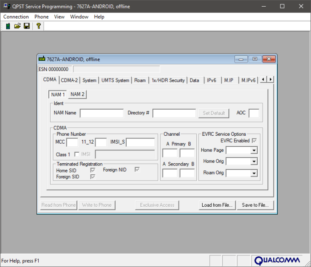Toggle the EVRC Enabled checkbox
This screenshot has height=267, width=311.
tap(254, 141)
